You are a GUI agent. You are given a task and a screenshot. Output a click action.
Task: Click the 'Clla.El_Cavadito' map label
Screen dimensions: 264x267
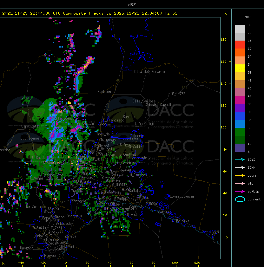point(160,105)
